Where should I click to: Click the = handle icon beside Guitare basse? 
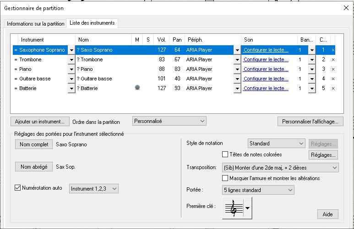point(16,79)
